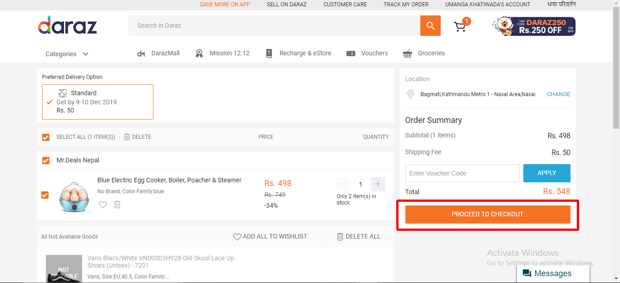The width and height of the screenshot is (620, 283).
Task: Open Blue Electric Egg Cooker product title
Action: (169, 180)
